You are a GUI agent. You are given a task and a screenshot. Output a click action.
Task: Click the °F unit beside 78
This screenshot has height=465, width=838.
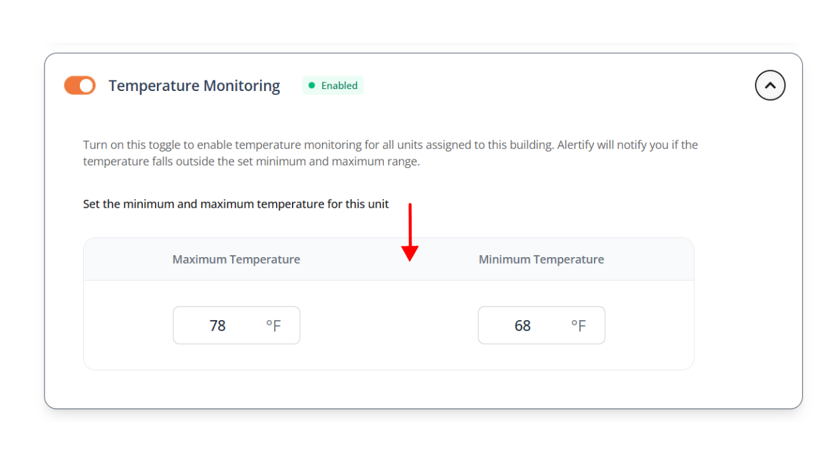pyautogui.click(x=273, y=325)
